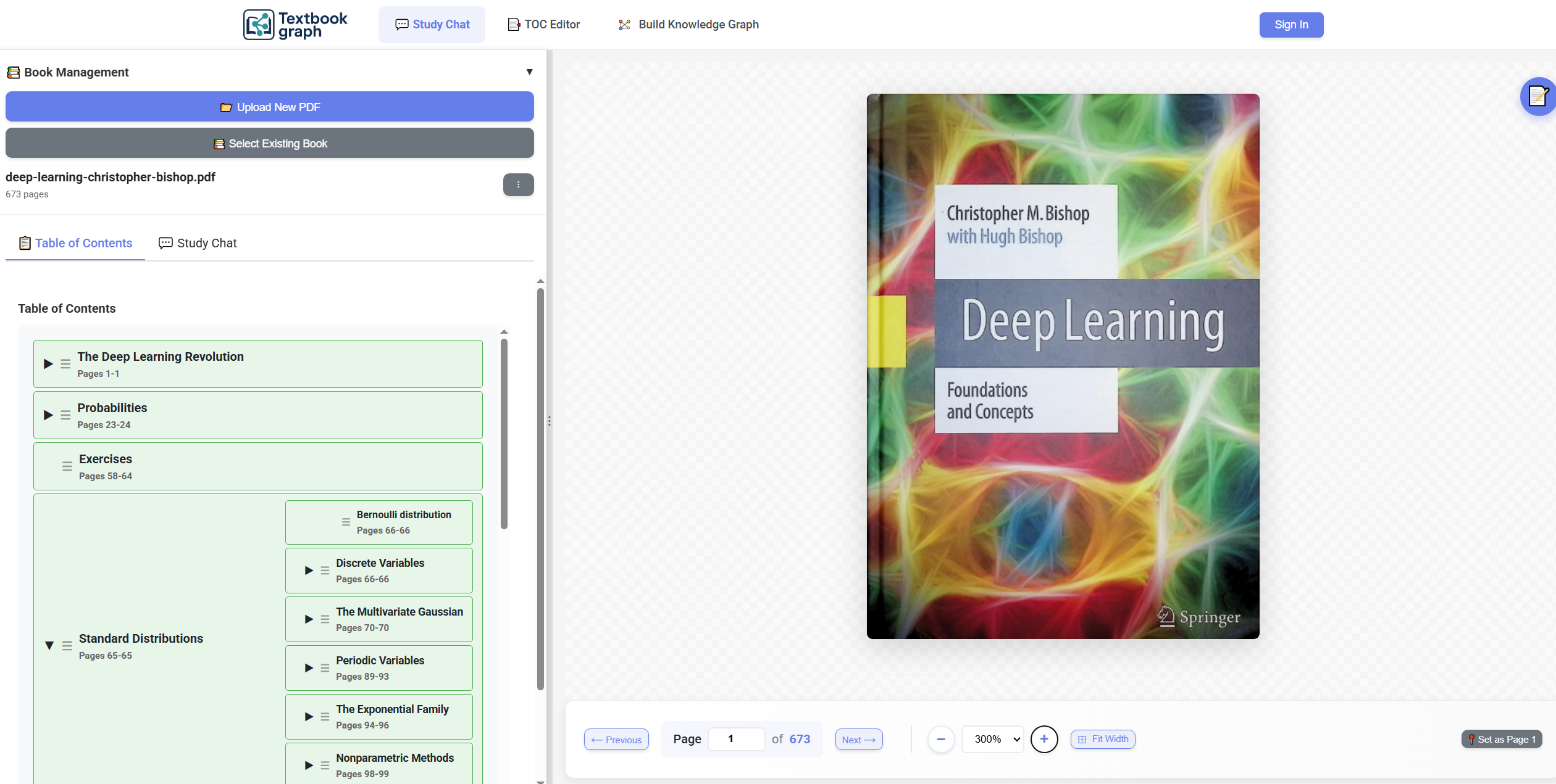Open the three-dot book options menu
The height and width of the screenshot is (784, 1556).
coord(518,184)
